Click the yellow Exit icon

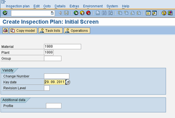[x=82, y=13]
